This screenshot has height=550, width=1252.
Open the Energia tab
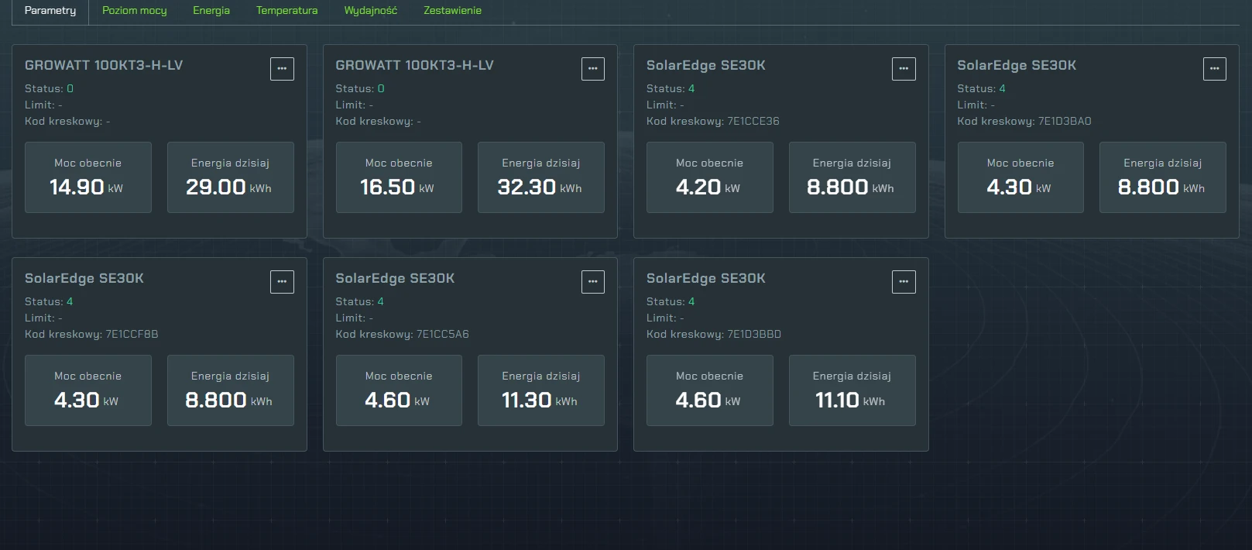(x=211, y=11)
